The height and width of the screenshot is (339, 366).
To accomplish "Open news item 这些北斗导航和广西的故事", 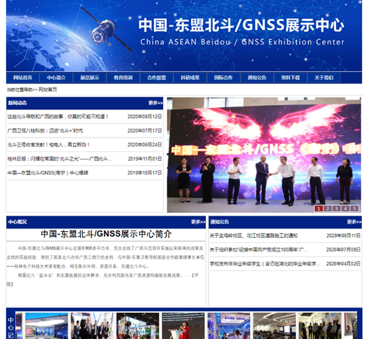I will [x=58, y=117].
